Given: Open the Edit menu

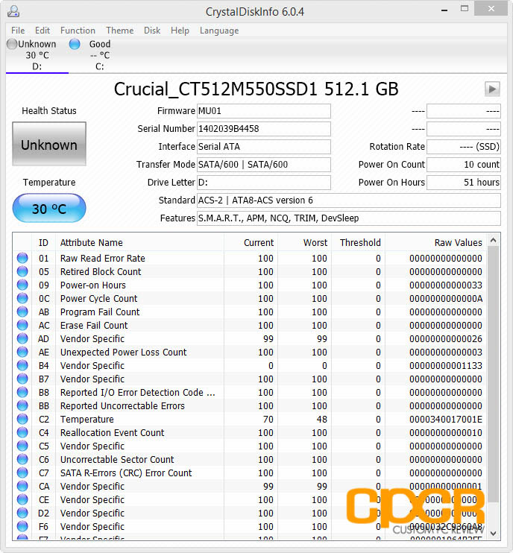Looking at the screenshot, I should pos(43,31).
